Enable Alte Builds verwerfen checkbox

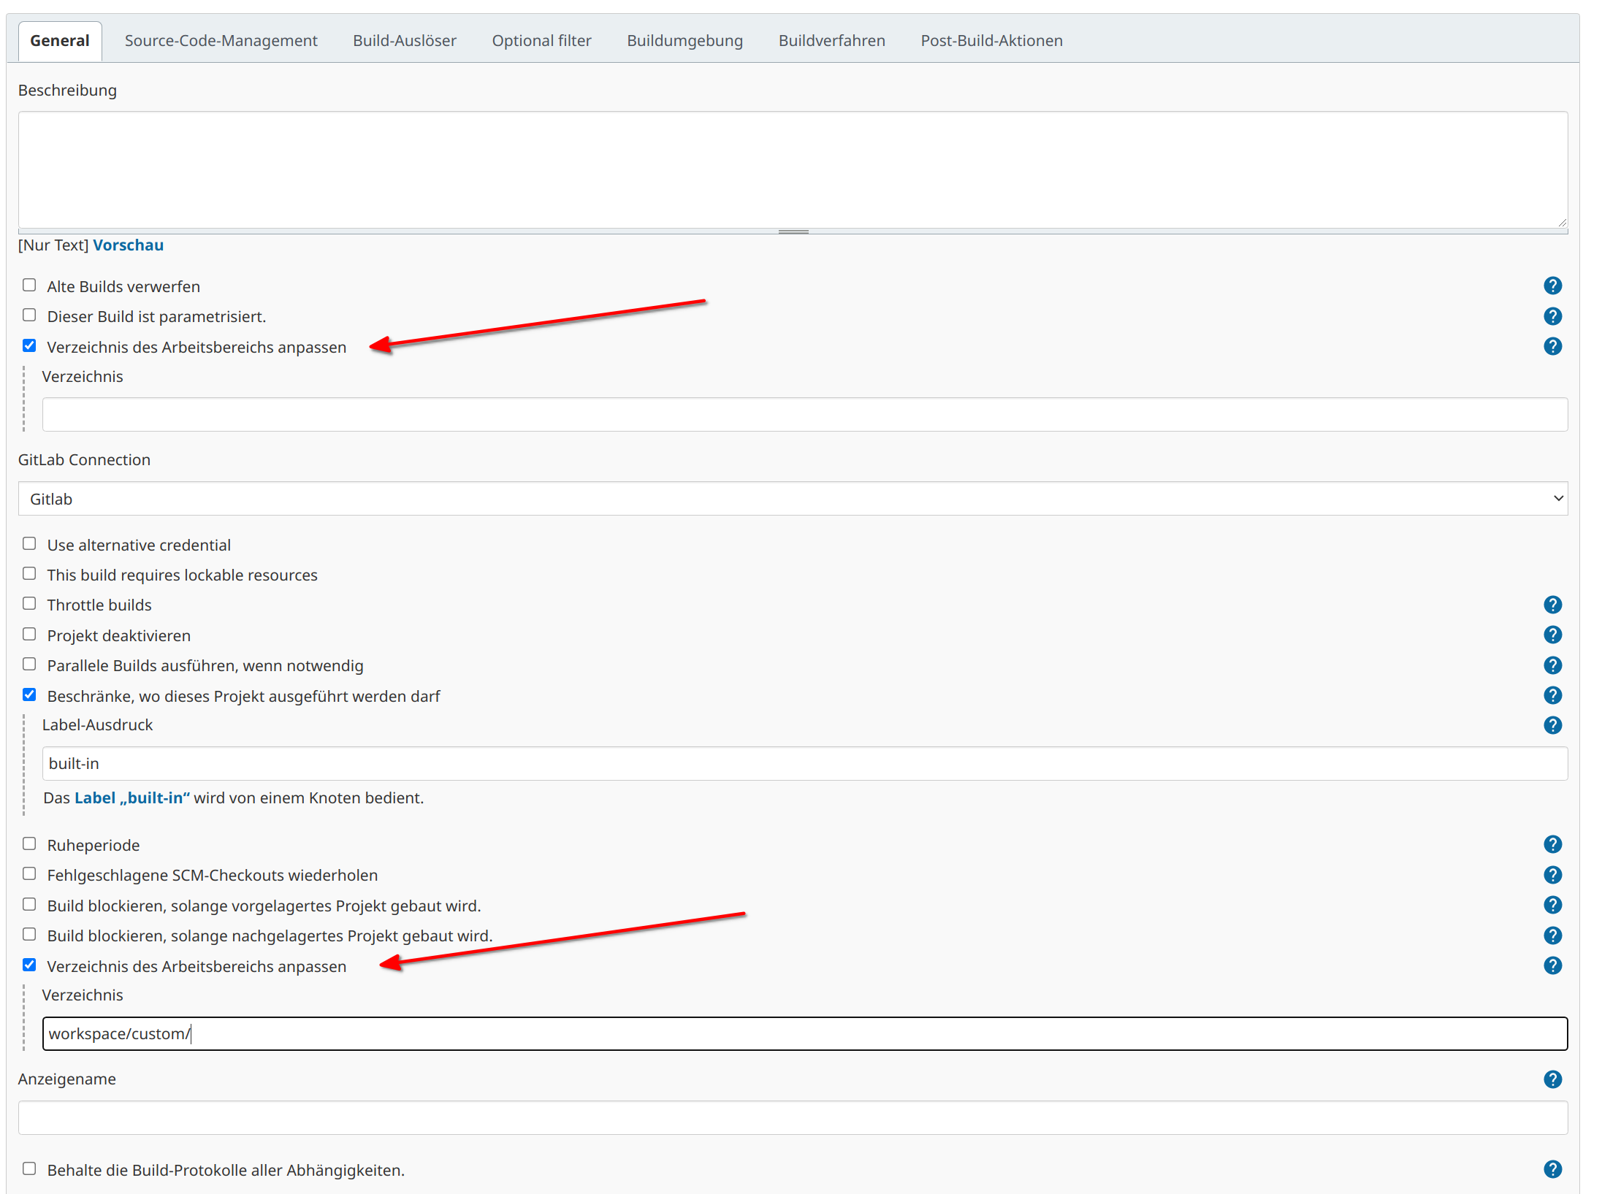29,285
